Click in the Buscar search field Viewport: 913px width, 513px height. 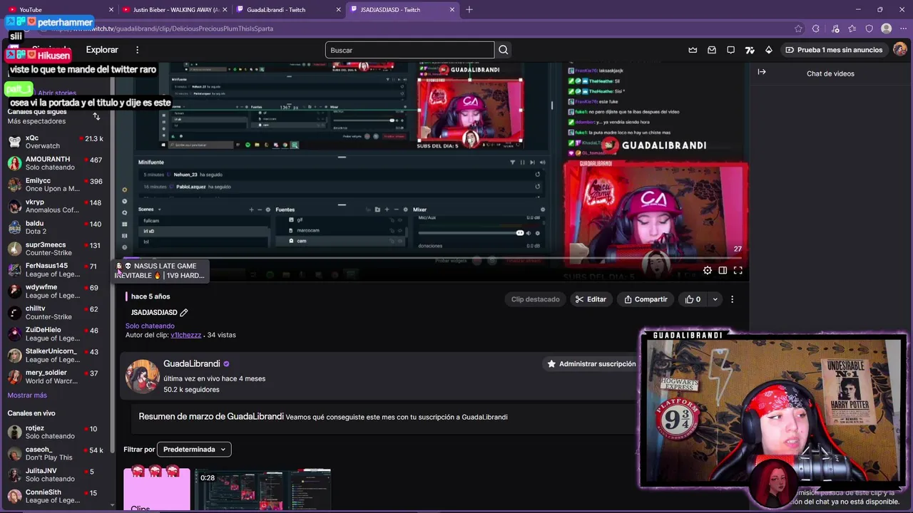(x=409, y=50)
